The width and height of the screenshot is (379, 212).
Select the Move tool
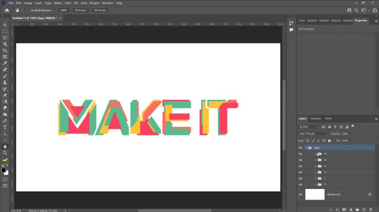pos(5,25)
